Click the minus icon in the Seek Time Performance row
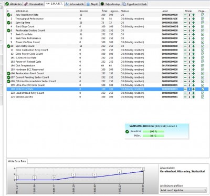The height and width of the screenshot is (196, 210). 185,38
